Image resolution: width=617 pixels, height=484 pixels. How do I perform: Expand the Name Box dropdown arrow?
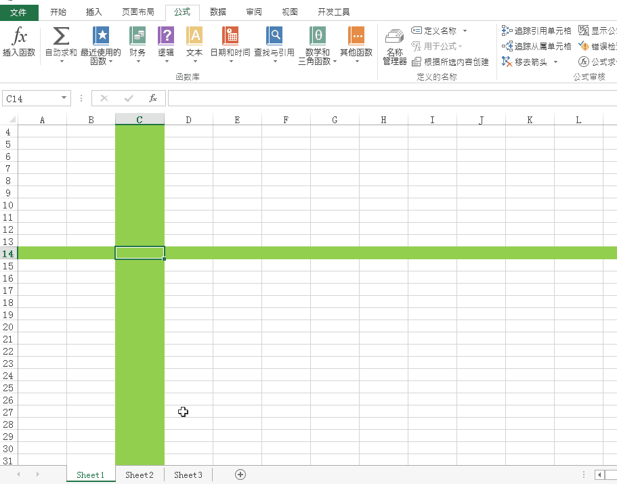click(x=64, y=98)
